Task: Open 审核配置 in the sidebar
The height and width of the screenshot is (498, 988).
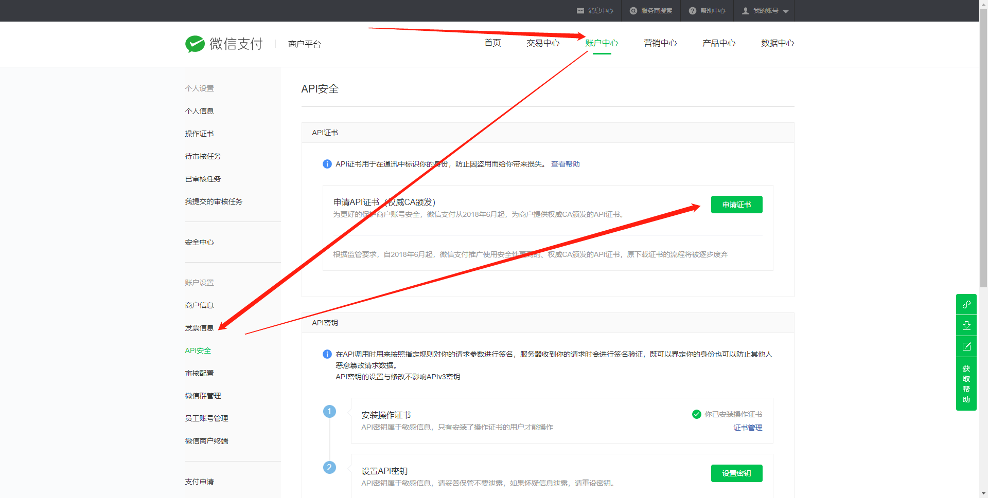Action: click(199, 373)
